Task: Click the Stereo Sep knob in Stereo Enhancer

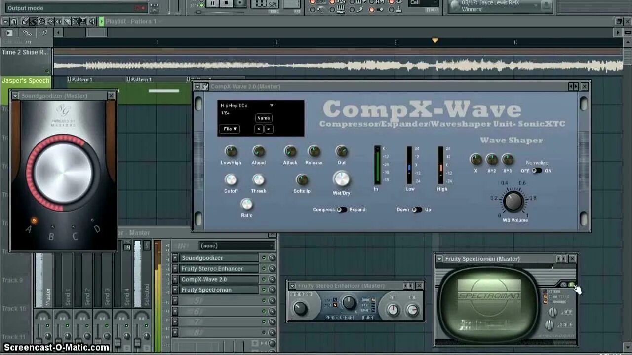Action: coord(300,309)
